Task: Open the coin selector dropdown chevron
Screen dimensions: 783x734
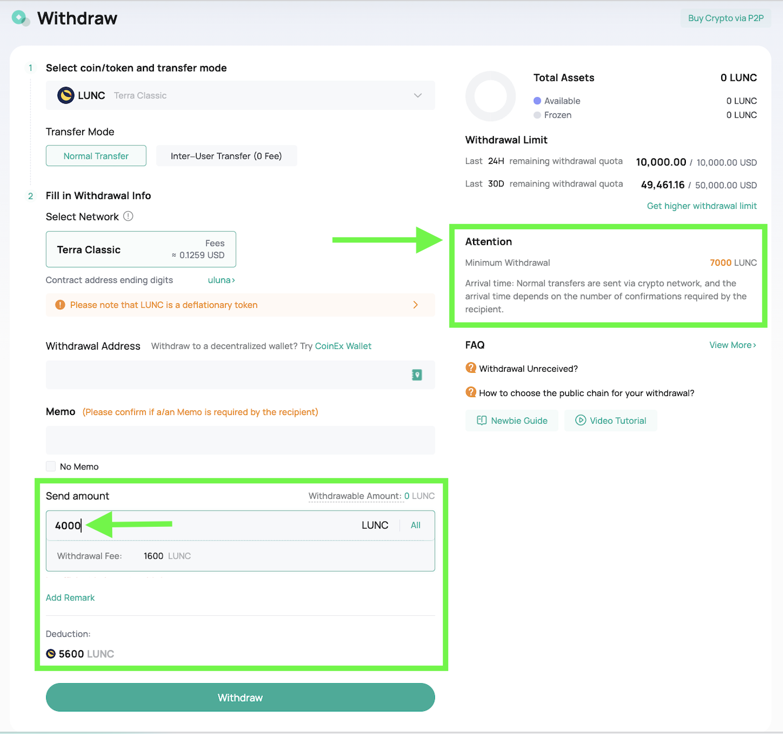Action: click(x=418, y=96)
